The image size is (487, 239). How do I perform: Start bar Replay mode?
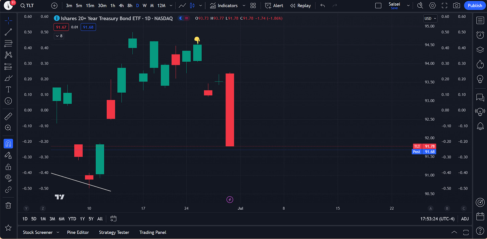click(x=300, y=6)
